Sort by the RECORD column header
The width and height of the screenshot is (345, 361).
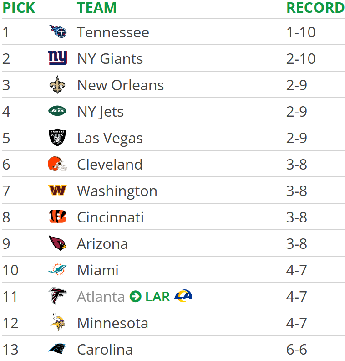click(315, 8)
